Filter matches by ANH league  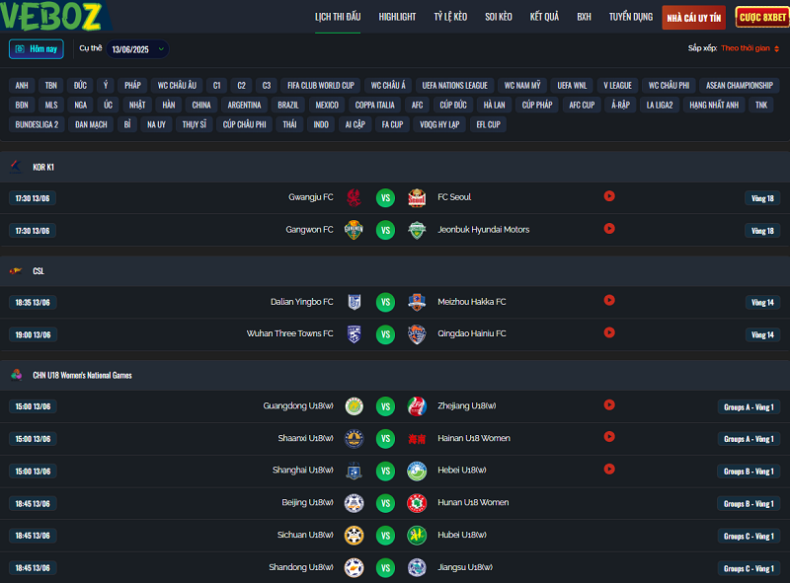point(22,86)
